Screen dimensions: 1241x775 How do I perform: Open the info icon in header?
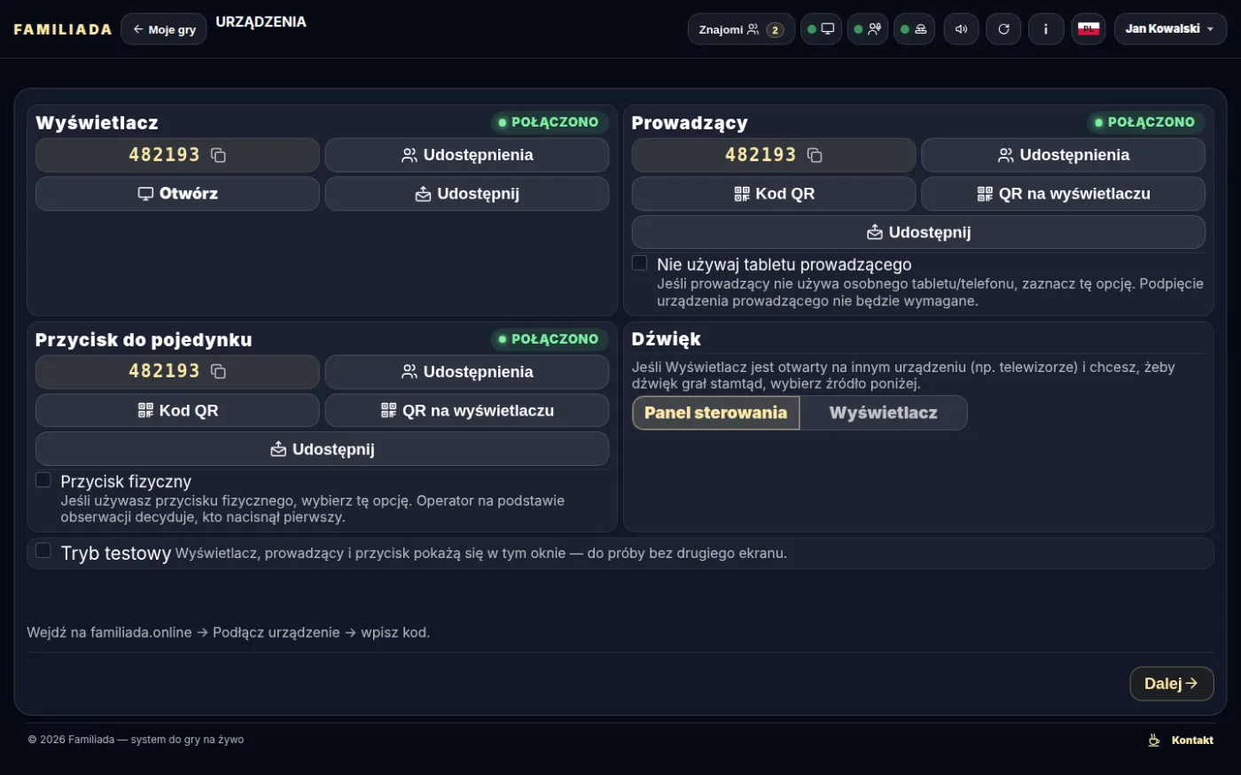1046,29
